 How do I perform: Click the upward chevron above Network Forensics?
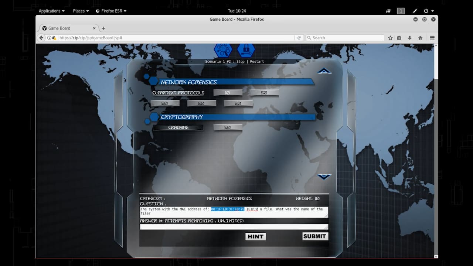[324, 71]
